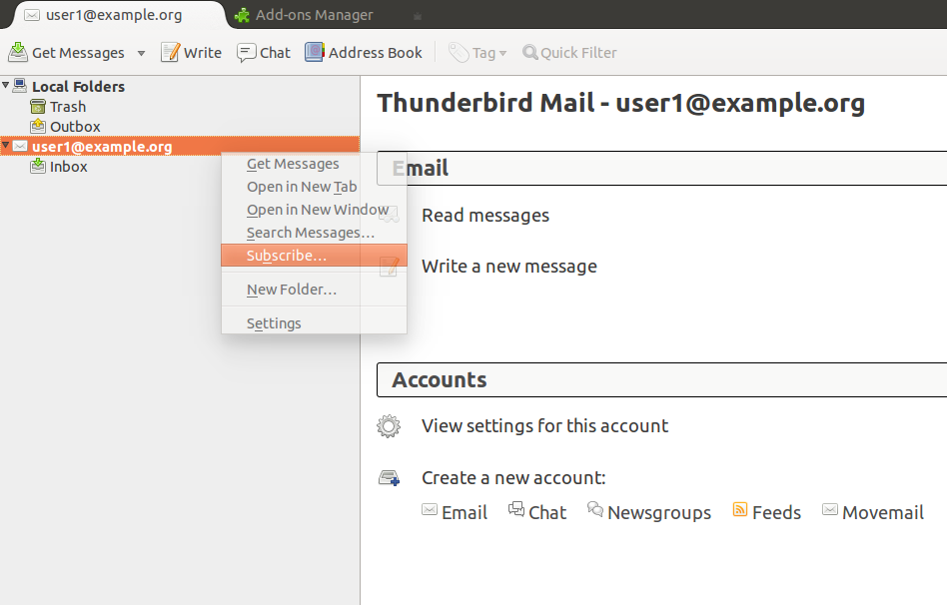Select New Folder... in context menu
The height and width of the screenshot is (605, 947).
pos(291,290)
